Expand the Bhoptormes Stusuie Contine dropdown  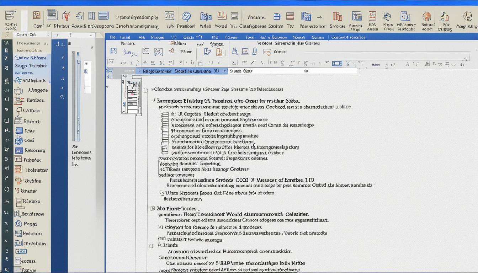pos(225,71)
